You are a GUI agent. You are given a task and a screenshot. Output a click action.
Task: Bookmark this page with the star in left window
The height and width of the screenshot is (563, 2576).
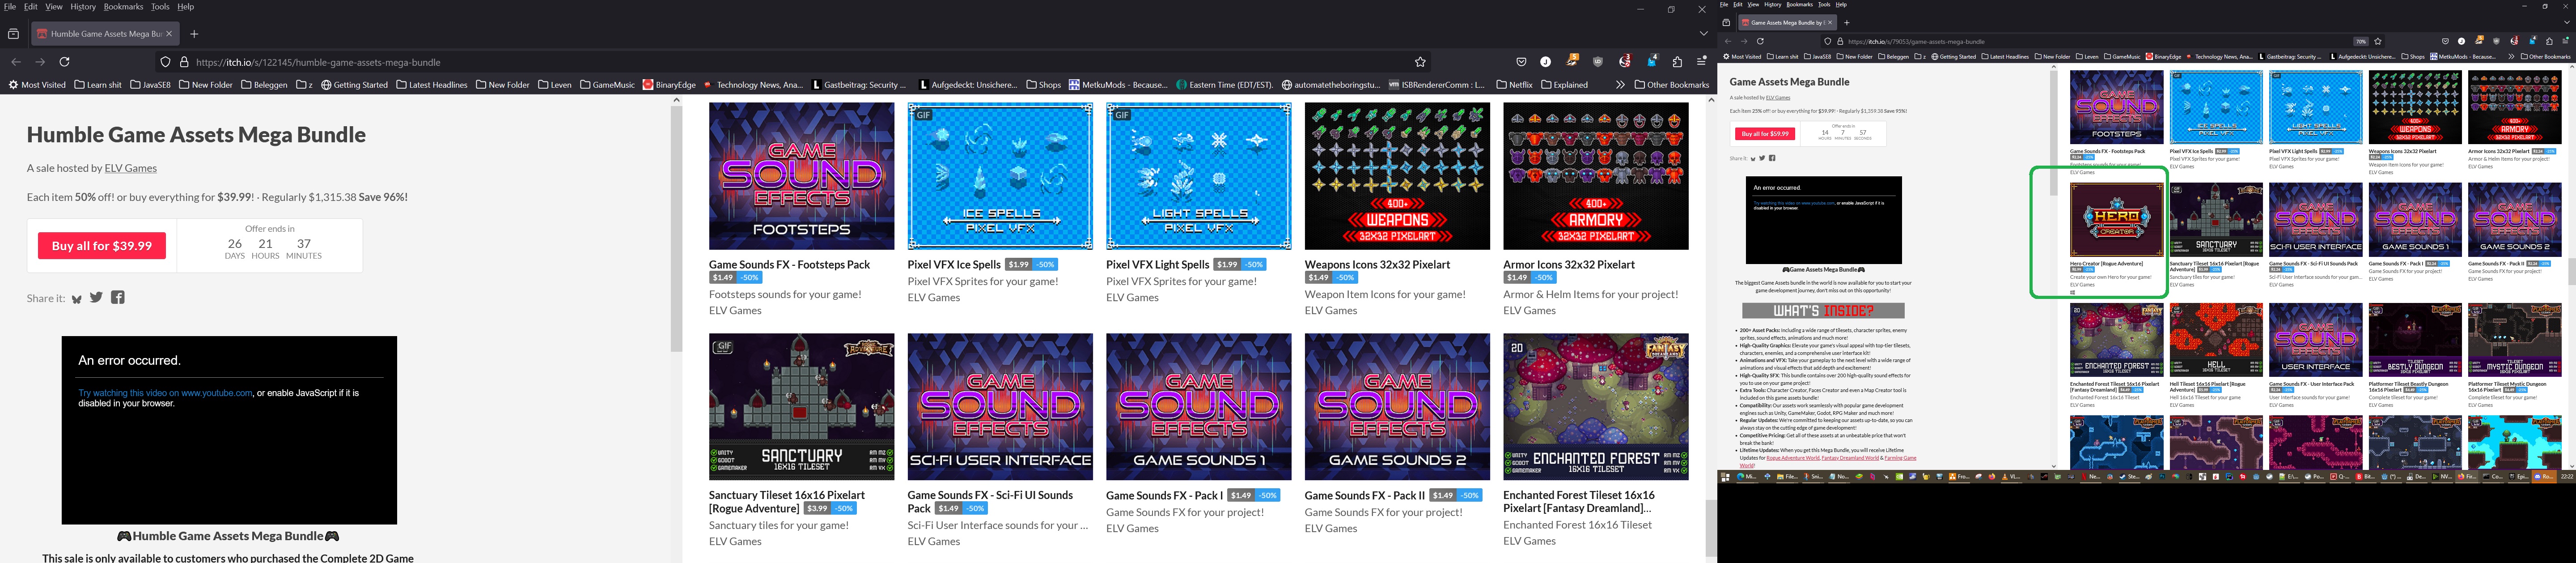1420,62
